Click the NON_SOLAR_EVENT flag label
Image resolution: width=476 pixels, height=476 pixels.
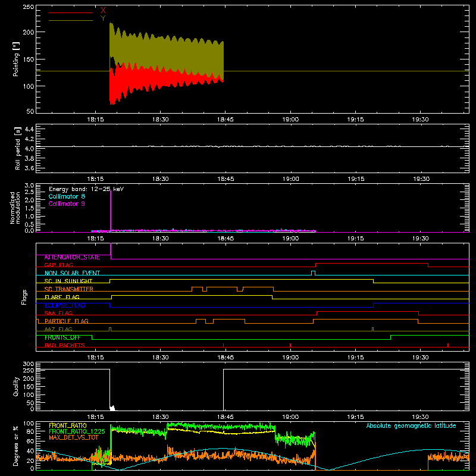(x=72, y=273)
